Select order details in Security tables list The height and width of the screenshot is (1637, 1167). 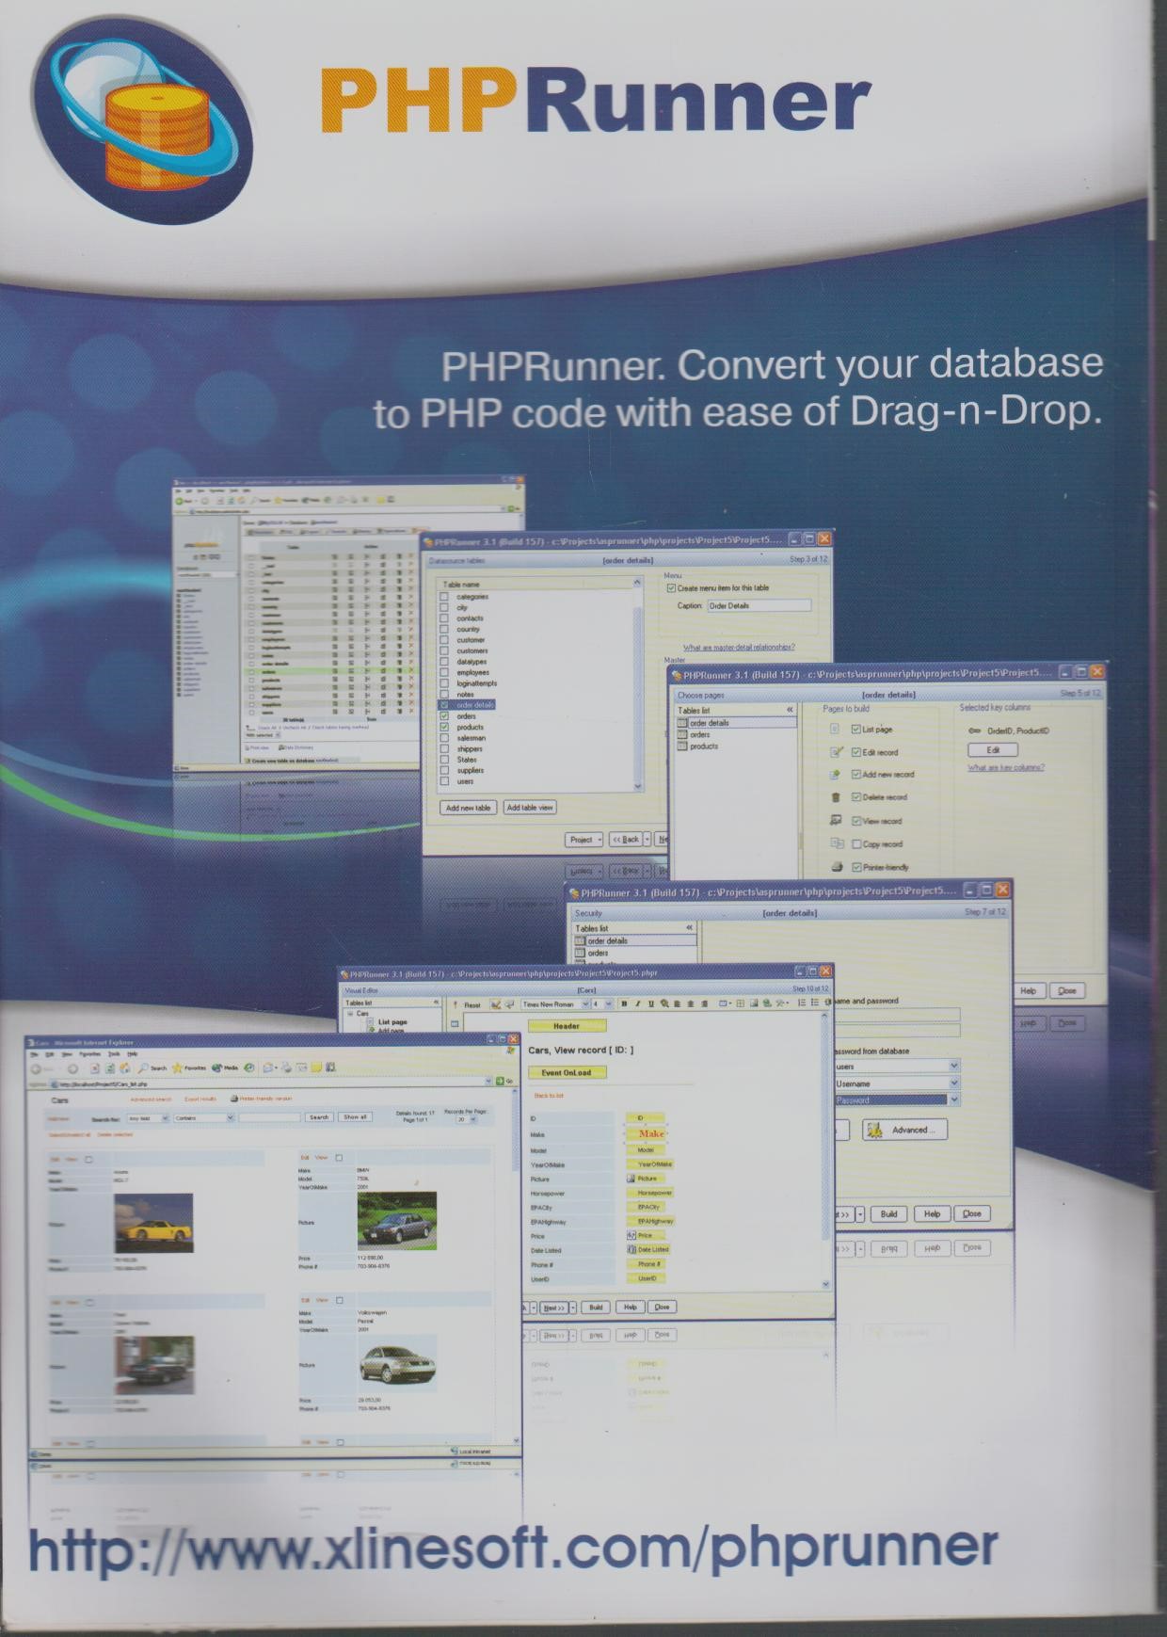tap(635, 940)
